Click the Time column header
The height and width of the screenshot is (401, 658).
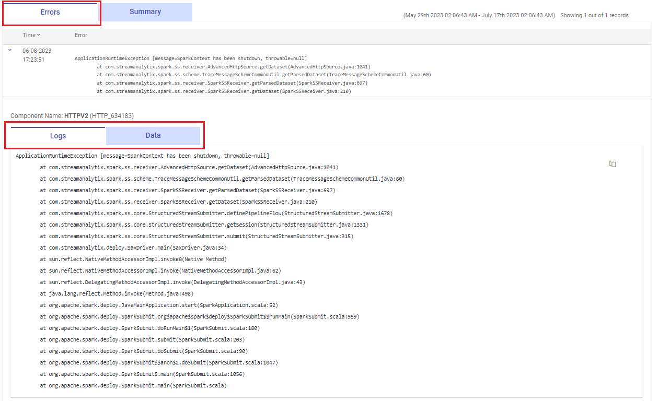[30, 35]
